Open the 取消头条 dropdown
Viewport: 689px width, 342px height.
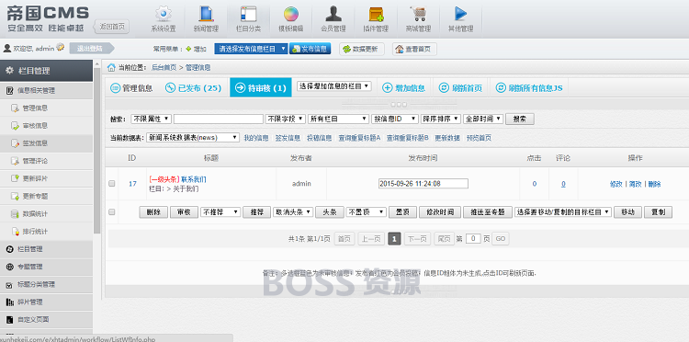[293, 211]
